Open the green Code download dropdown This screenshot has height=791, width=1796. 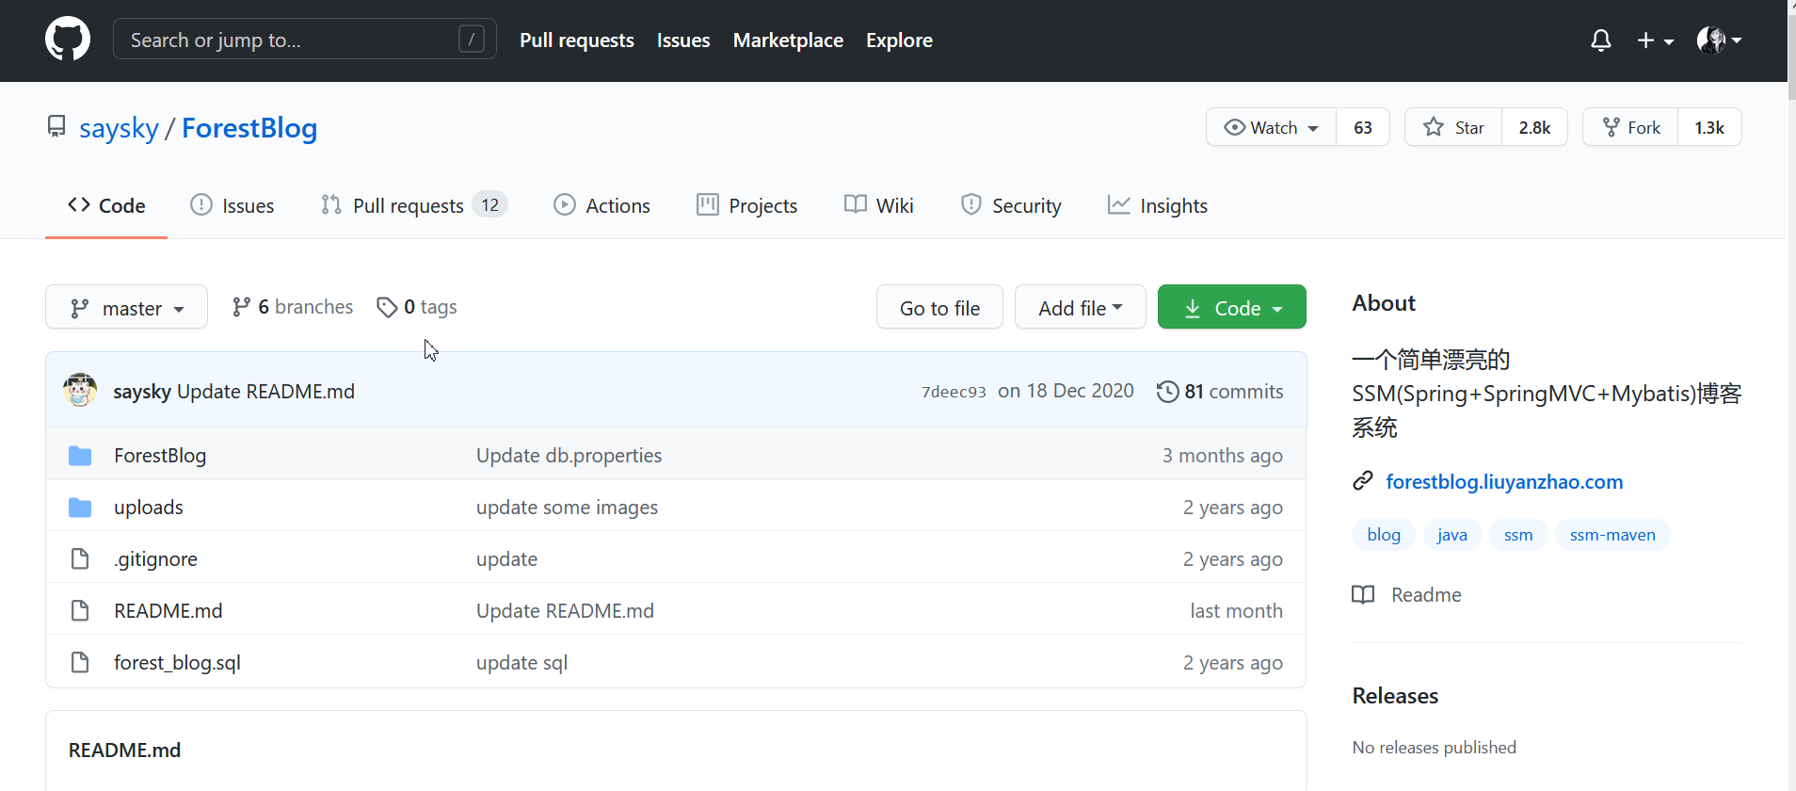1232,307
